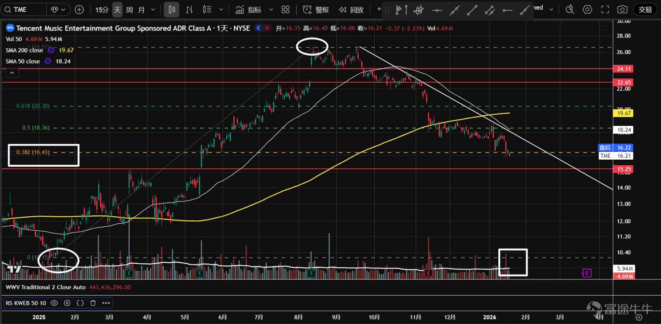This screenshot has height=324, width=661.
Task: Choose the volume candles chart style icon
Action: point(207,9)
